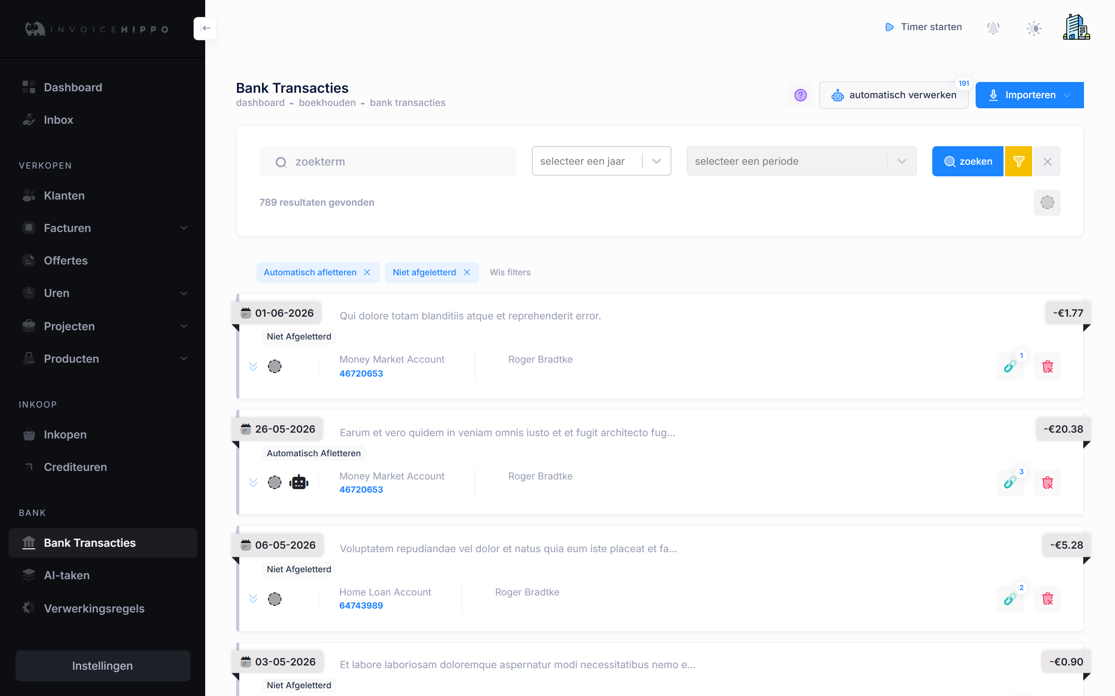Click the blue zoeken button

[x=967, y=162]
